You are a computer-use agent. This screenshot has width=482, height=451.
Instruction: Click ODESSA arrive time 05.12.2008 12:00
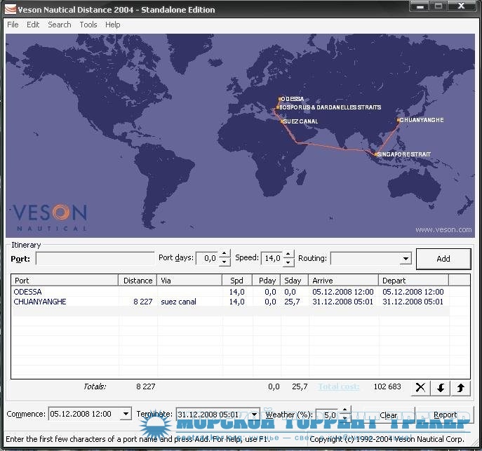[x=343, y=292]
